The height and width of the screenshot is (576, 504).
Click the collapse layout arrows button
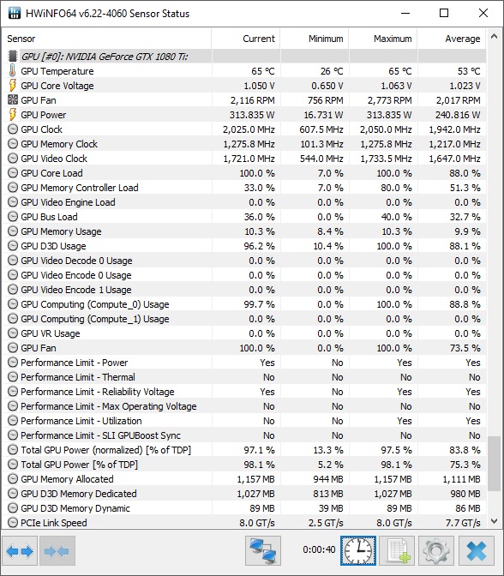[x=57, y=550]
